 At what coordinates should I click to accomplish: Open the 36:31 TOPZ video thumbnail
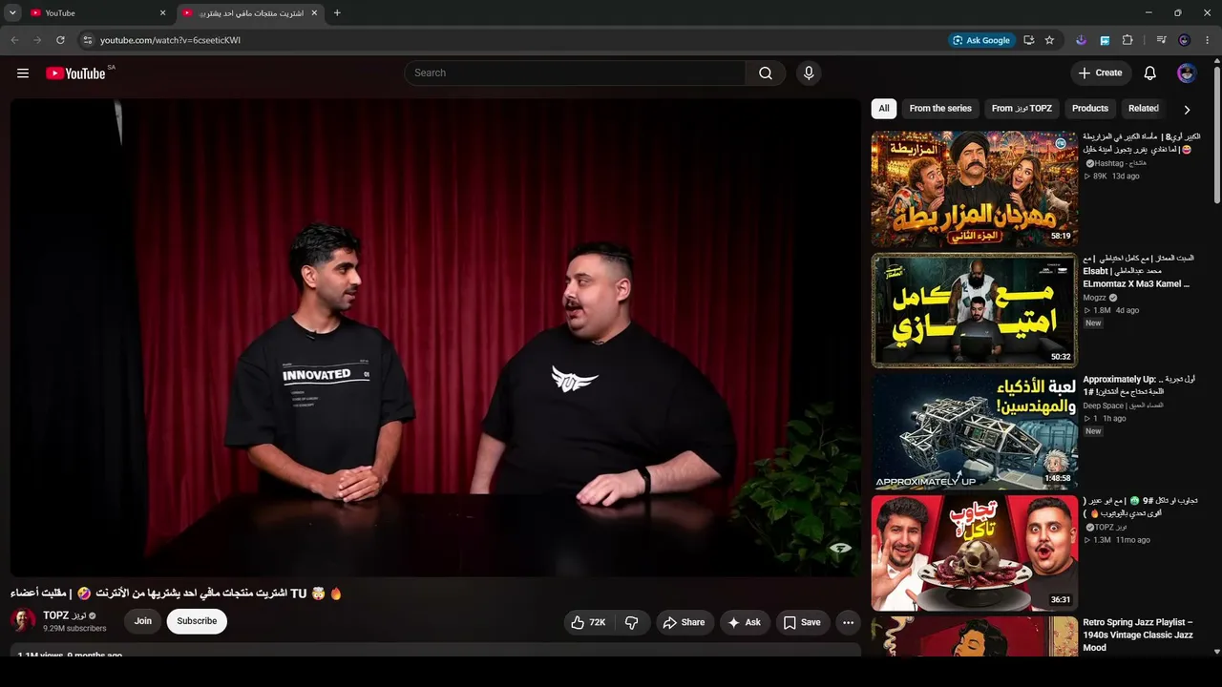point(974,552)
